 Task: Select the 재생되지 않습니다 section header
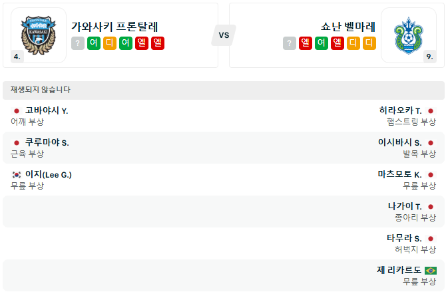(x=41, y=90)
